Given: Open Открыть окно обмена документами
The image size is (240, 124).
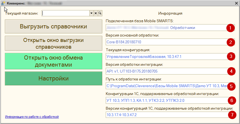Looking at the screenshot, I should tap(53, 61).
